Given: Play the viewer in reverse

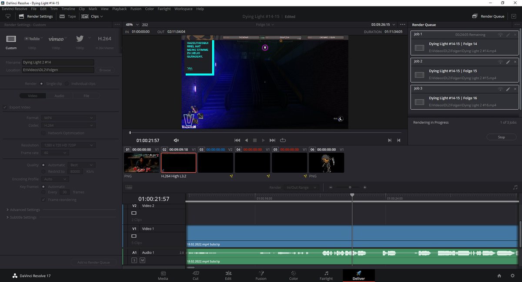Looking at the screenshot, I should click(x=246, y=140).
